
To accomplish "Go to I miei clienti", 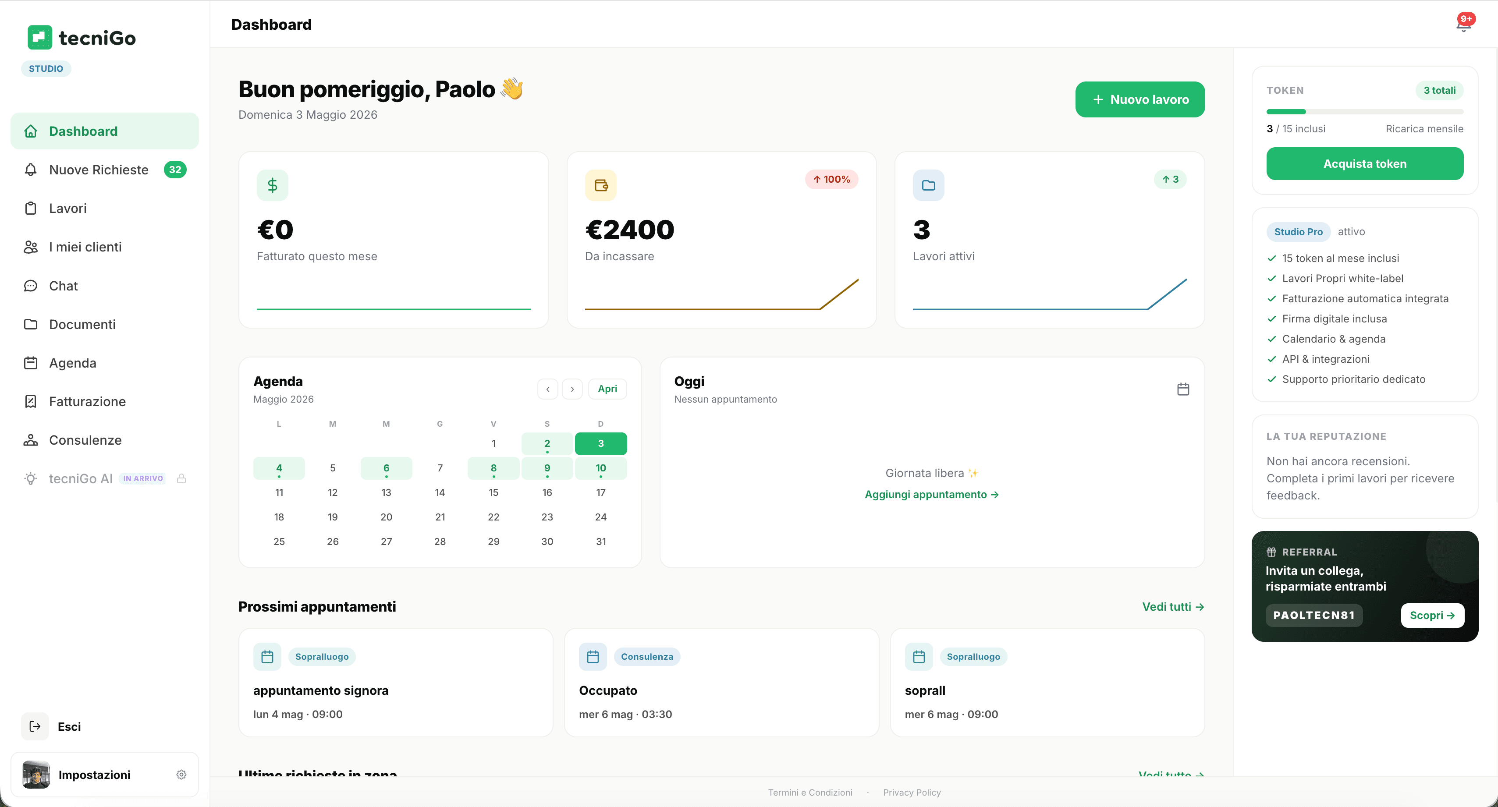I will 105,247.
